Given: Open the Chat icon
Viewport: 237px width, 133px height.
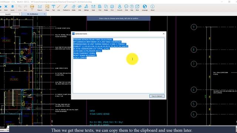Looking at the screenshot, I should tap(126, 7).
